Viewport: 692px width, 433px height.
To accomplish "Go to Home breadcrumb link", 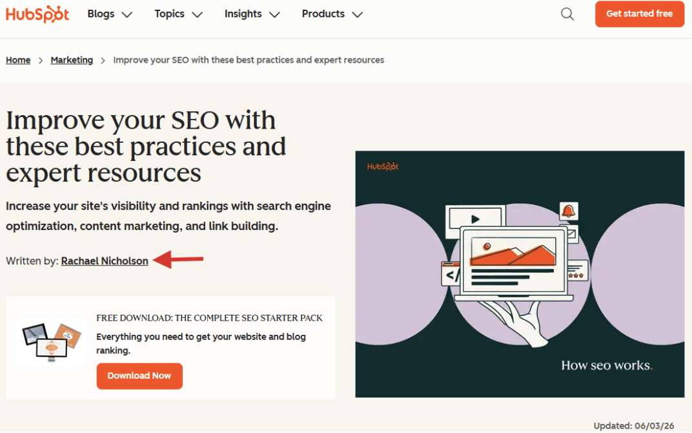I will click(18, 60).
